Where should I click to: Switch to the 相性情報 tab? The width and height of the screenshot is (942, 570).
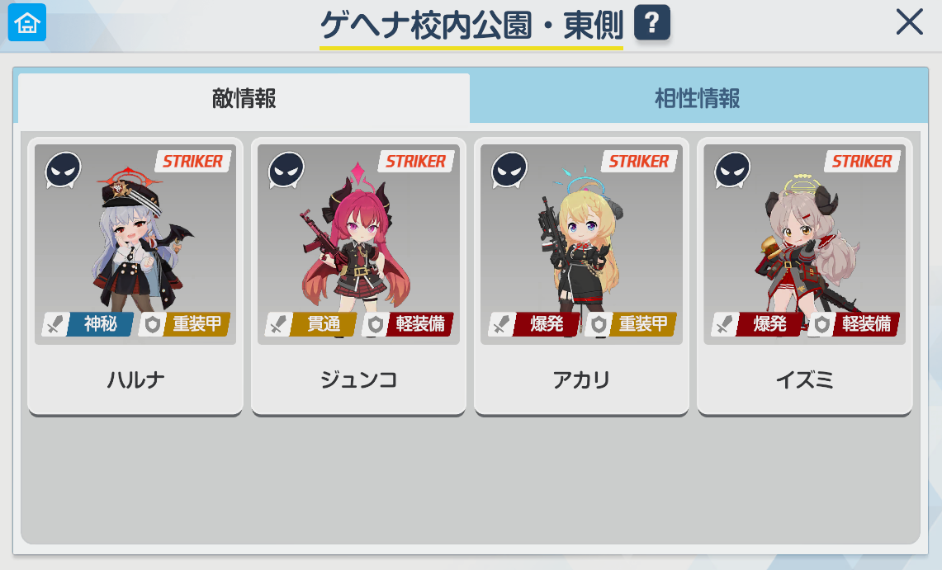click(x=698, y=98)
